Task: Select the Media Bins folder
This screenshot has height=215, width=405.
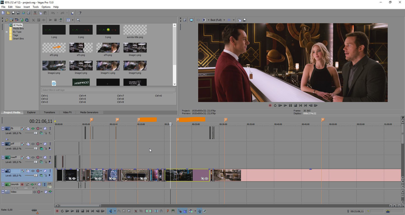Action: (18, 29)
